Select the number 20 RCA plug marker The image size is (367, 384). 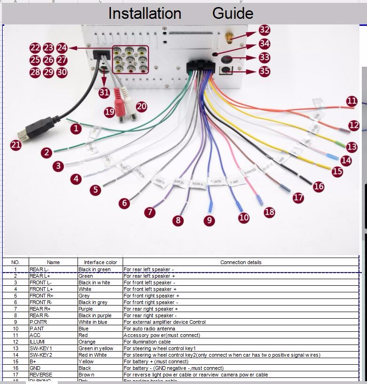[x=141, y=107]
